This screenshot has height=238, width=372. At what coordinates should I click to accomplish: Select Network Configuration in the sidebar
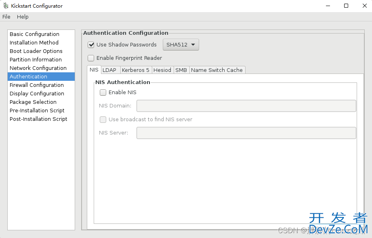[41, 68]
